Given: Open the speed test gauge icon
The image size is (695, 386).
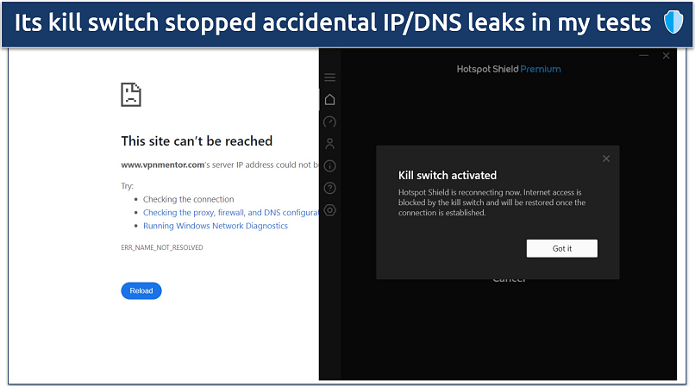Looking at the screenshot, I should (x=329, y=122).
